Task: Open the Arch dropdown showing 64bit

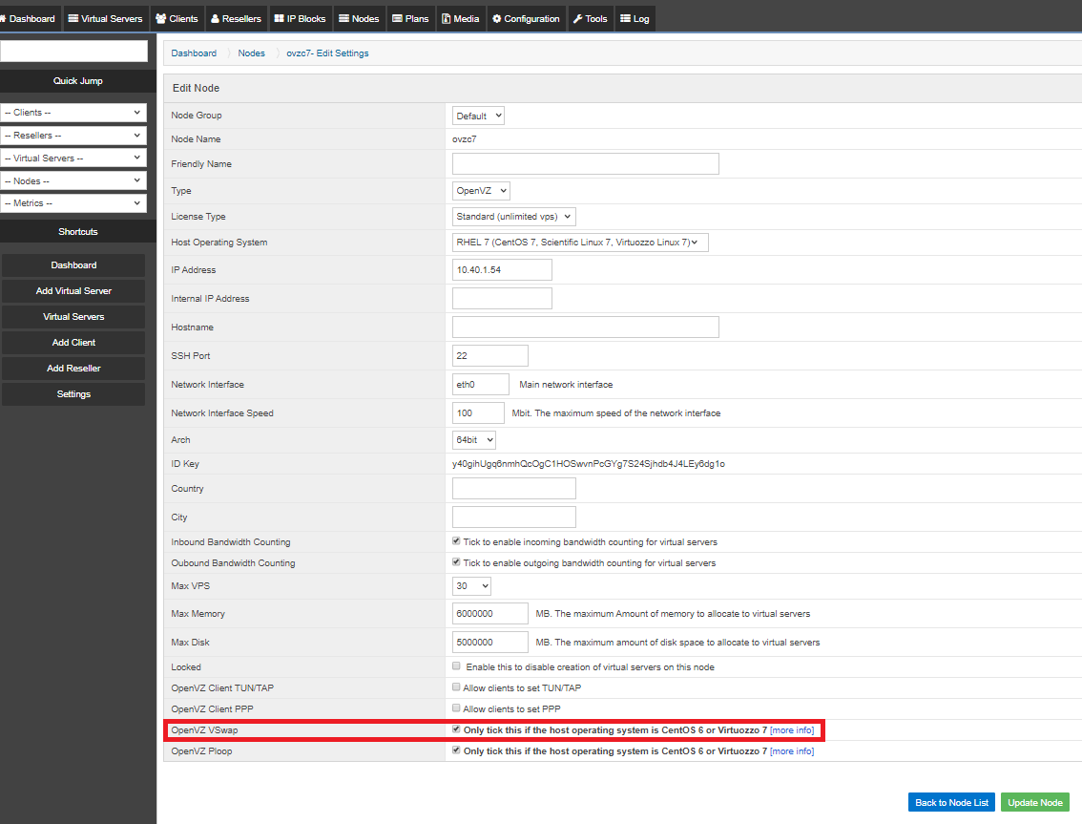Action: (474, 440)
